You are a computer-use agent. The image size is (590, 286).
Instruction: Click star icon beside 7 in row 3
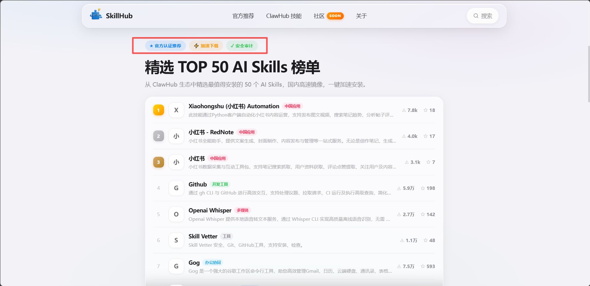point(428,162)
